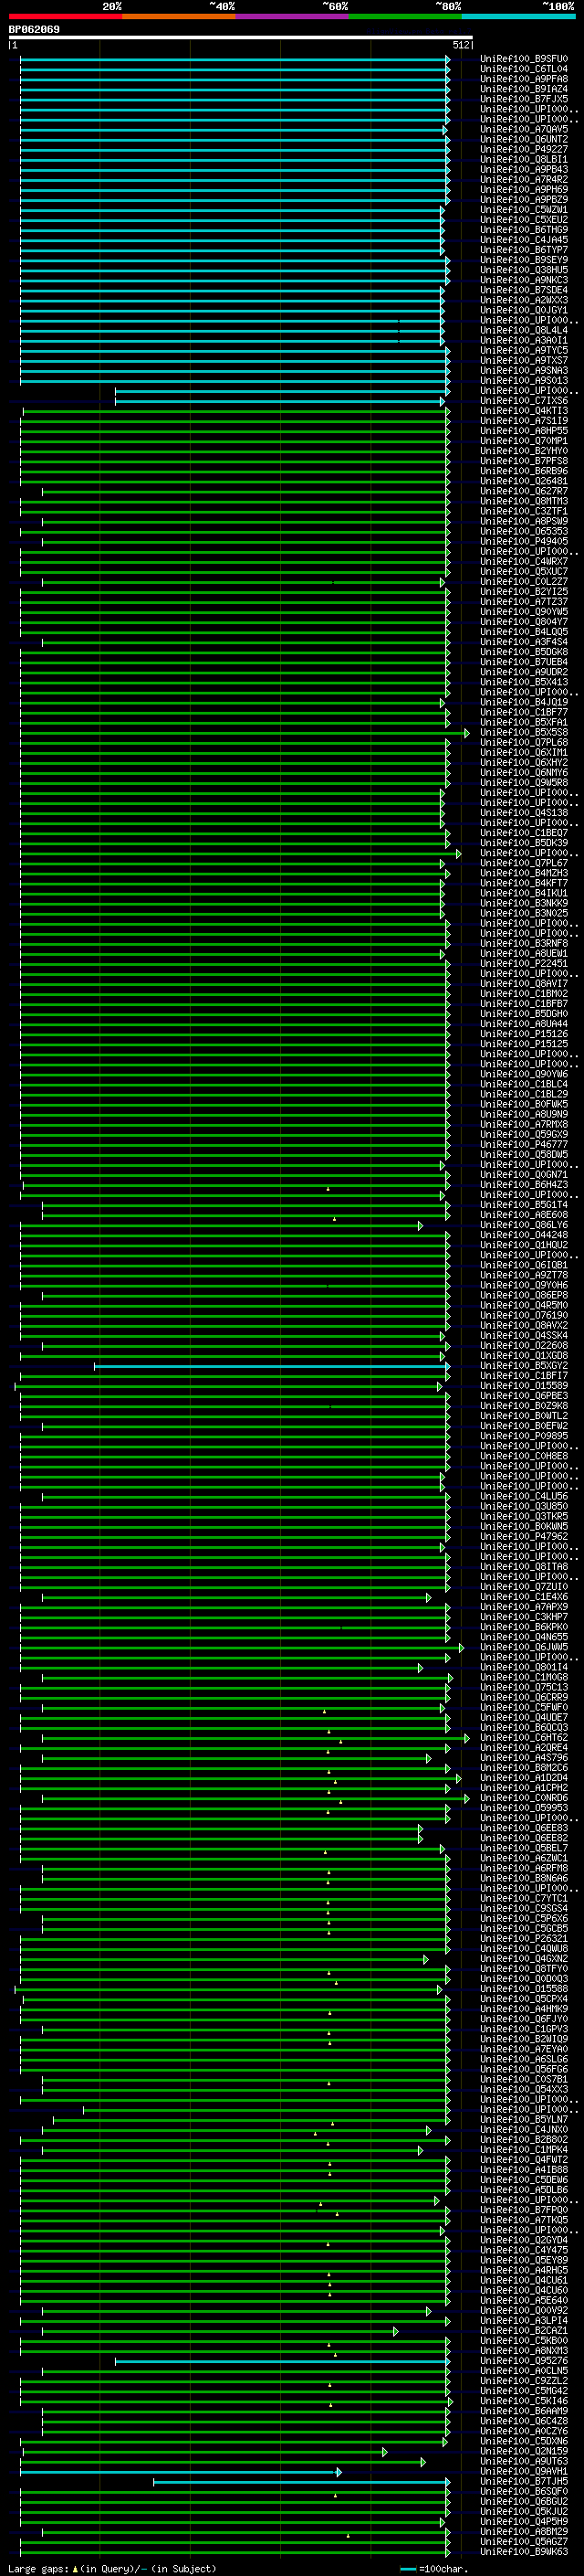Select the UniRef100_B6H4Z3 hit
This screenshot has width=584, height=2576.
click(x=523, y=1185)
